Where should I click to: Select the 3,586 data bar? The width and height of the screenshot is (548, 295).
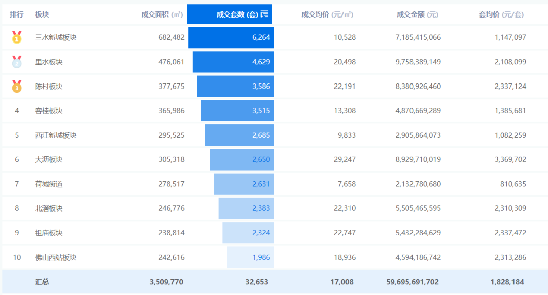coord(235,86)
